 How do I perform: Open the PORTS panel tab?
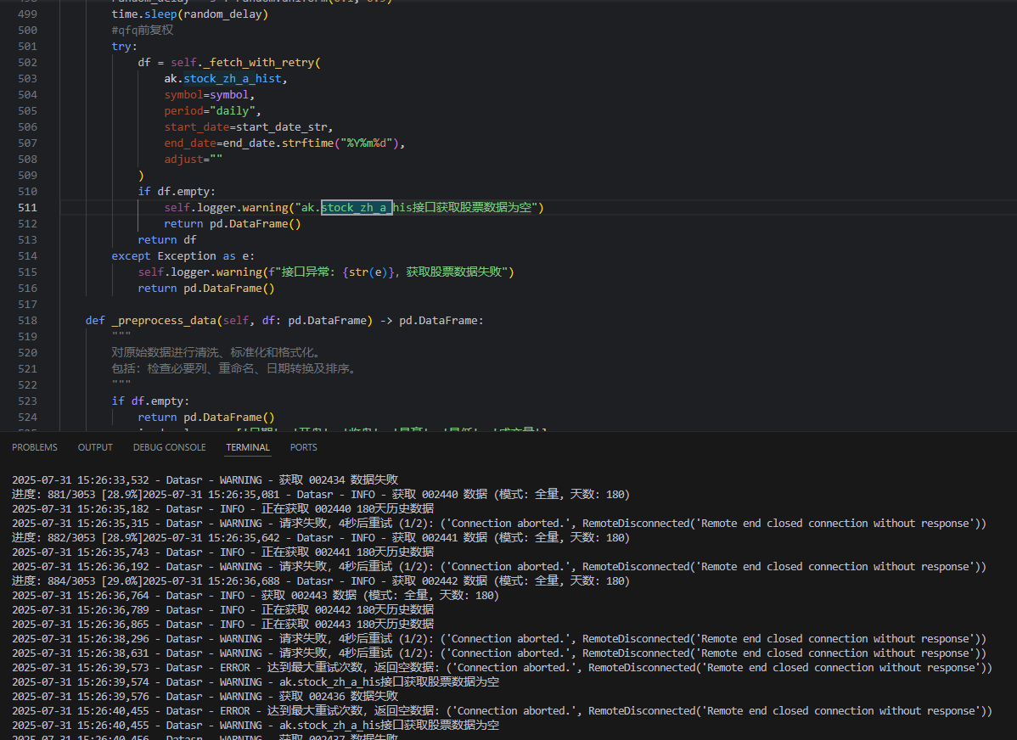click(303, 447)
